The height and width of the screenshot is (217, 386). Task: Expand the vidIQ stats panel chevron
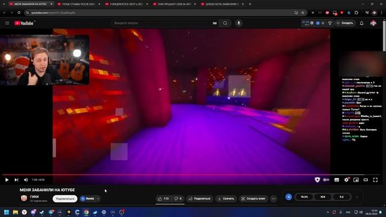click(357, 197)
